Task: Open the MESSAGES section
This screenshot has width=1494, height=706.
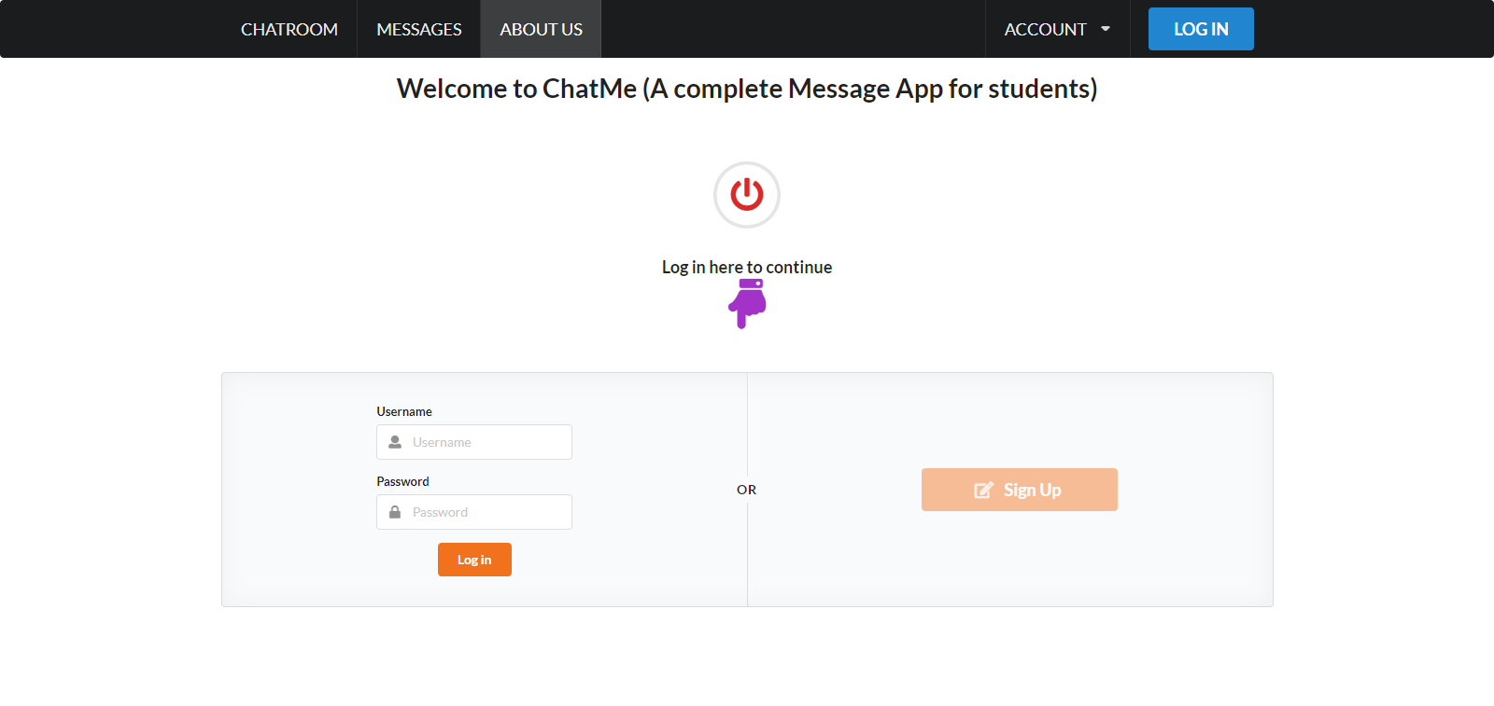Action: 418,29
